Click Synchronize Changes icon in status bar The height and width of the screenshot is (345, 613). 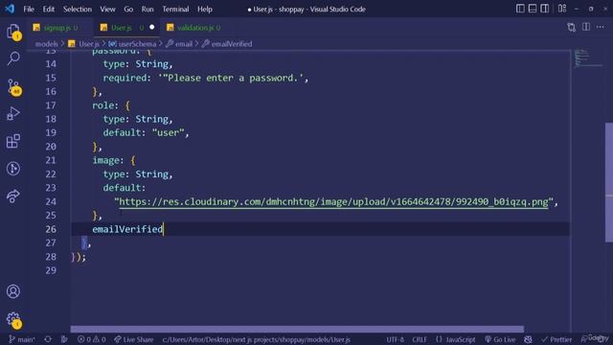(48, 339)
